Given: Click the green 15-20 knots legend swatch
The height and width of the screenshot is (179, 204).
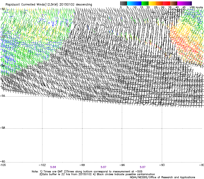Looking at the screenshot, I should [x=145, y=3].
